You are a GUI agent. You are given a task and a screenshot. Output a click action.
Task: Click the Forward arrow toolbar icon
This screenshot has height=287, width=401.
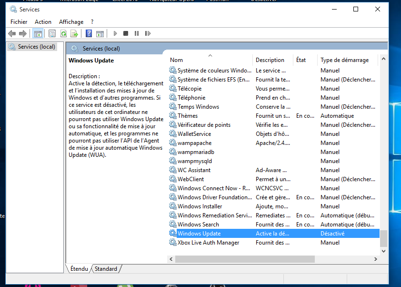click(23, 33)
